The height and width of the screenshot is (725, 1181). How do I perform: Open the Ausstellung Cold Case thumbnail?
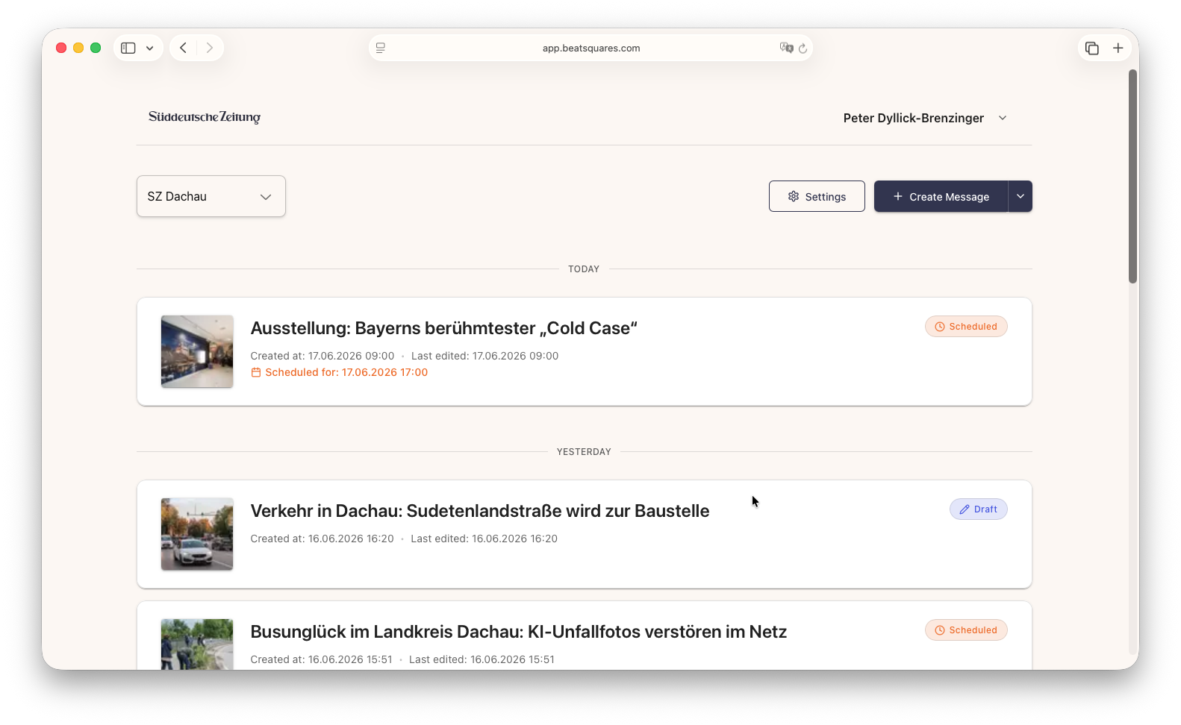[197, 351]
